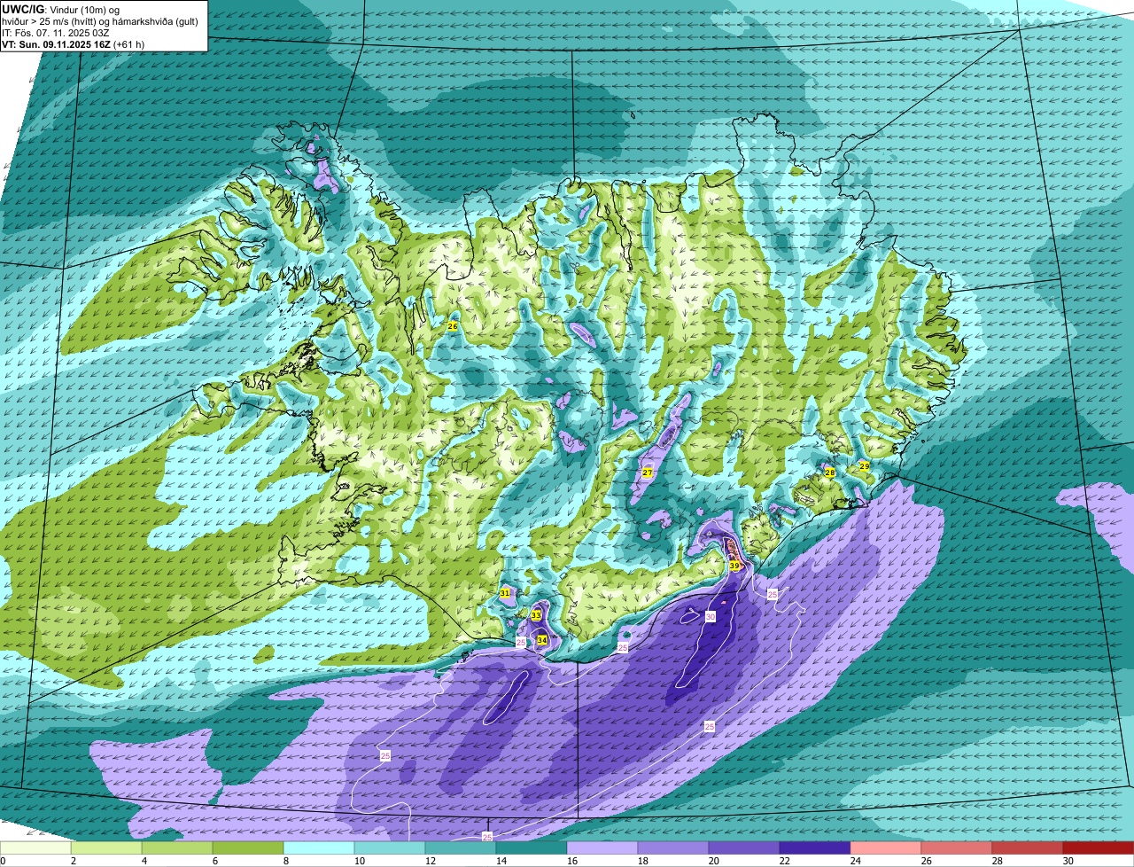Click the yellow 28 peak gust marker
This screenshot has width=1134, height=867.
(x=830, y=473)
